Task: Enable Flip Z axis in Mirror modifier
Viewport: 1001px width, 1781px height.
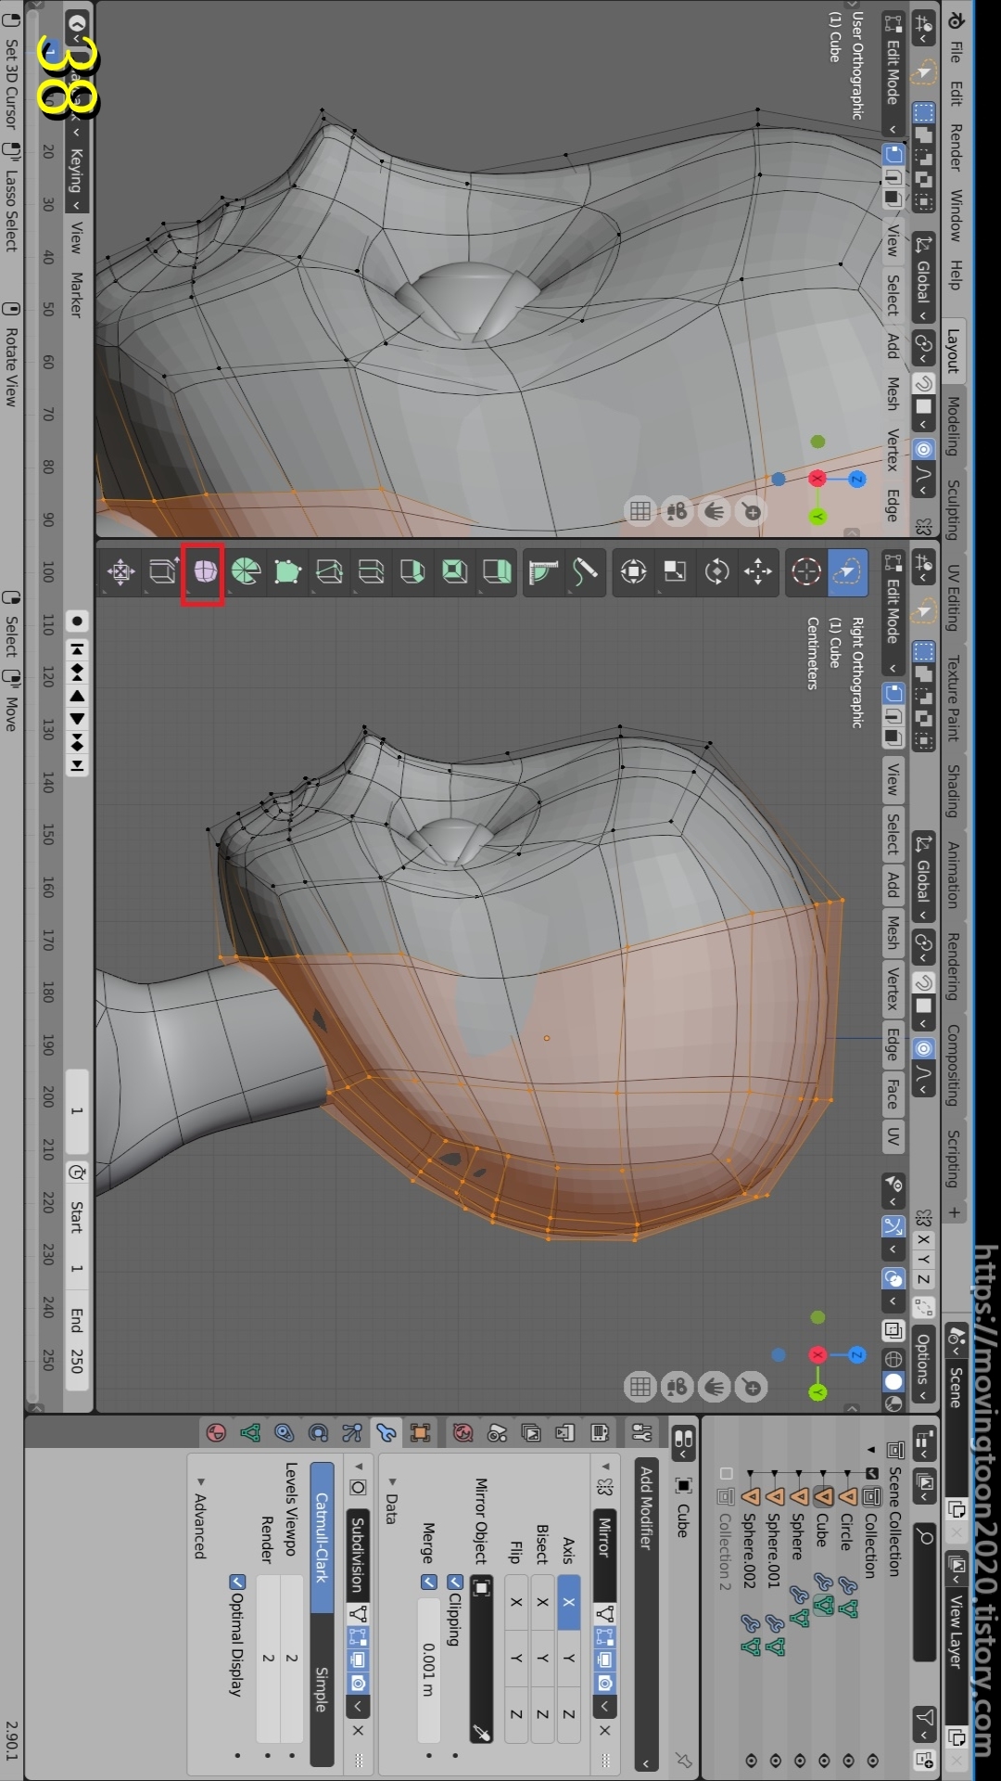Action: 516,1714
